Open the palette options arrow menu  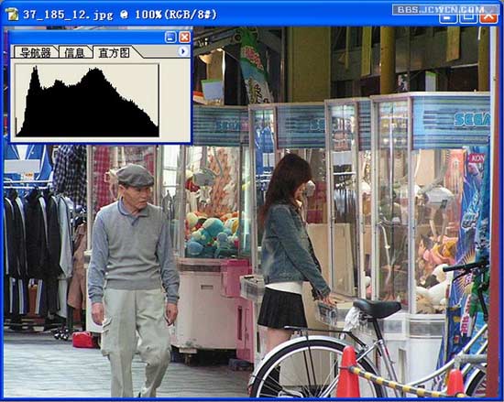click(x=183, y=51)
